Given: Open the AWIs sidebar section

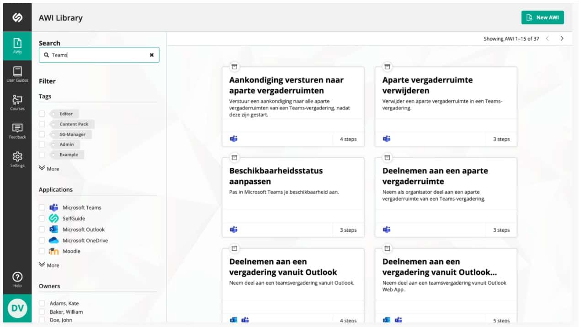Looking at the screenshot, I should [x=17, y=46].
